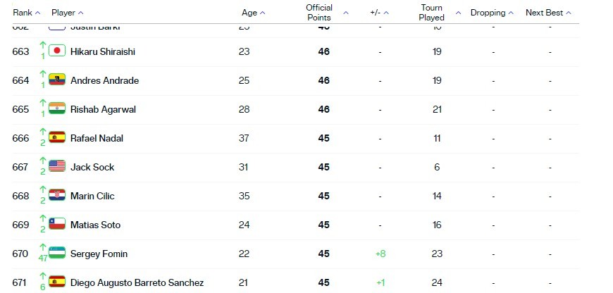The image size is (613, 293).
Task: Click USA flag icon beside Jack Sock
Action: tap(57, 166)
